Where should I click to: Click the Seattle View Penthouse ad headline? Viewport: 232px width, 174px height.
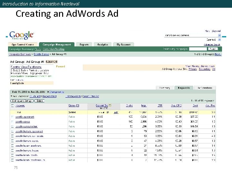tap(26, 67)
